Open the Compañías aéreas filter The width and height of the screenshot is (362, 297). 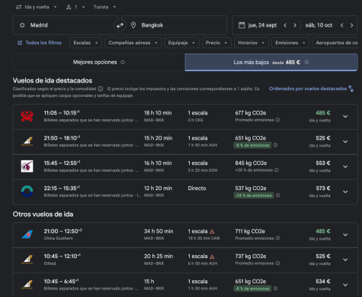133,43
